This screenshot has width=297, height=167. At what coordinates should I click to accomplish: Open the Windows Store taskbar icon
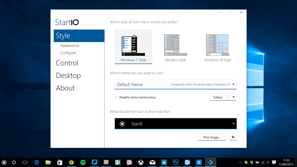pos(60,162)
